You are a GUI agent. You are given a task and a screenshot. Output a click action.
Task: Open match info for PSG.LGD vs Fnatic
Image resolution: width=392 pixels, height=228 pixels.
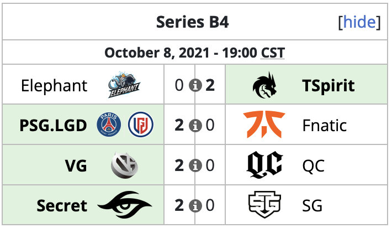(195, 125)
